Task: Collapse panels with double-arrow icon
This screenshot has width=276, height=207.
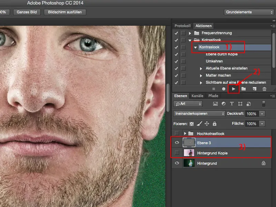Action: coord(274,21)
